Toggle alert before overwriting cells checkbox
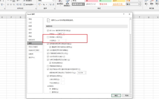Viewport: 159px width, 99px height. click(x=50, y=47)
